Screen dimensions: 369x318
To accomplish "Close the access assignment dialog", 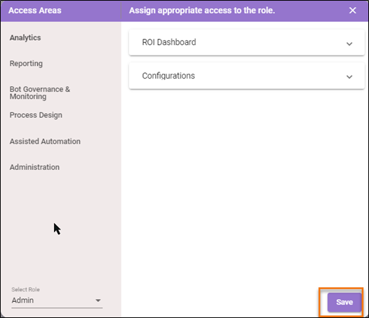I will (x=352, y=11).
